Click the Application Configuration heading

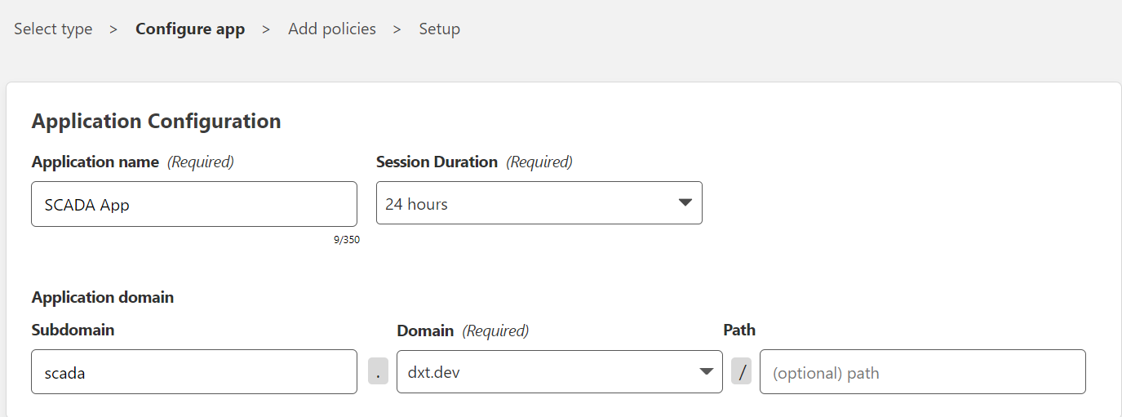click(x=156, y=121)
